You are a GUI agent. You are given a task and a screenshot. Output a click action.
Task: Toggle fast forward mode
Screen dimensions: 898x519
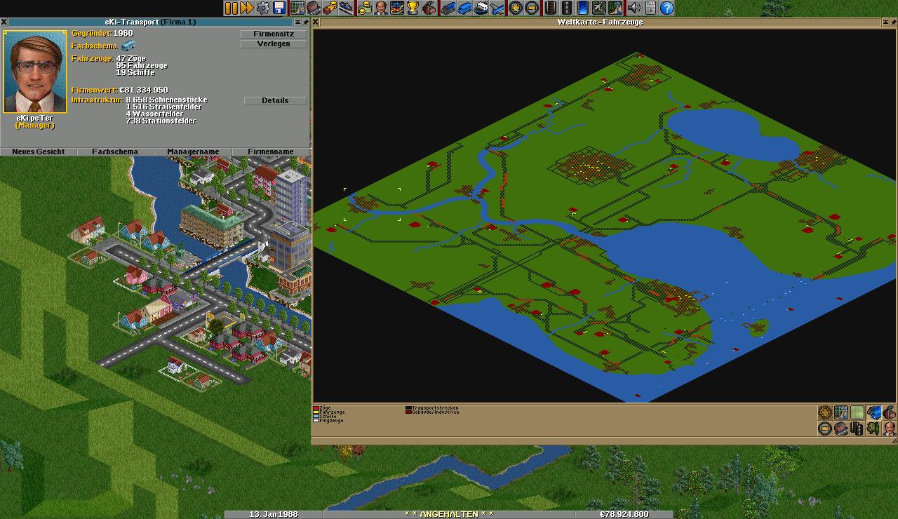coord(247,8)
